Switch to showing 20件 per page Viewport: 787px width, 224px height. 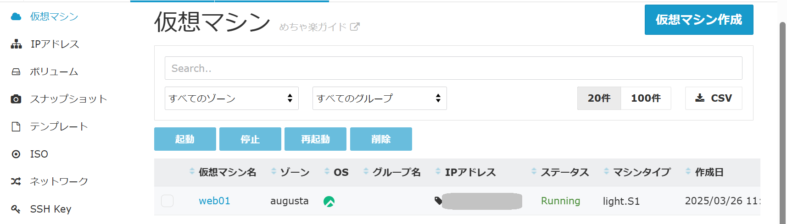click(x=599, y=98)
